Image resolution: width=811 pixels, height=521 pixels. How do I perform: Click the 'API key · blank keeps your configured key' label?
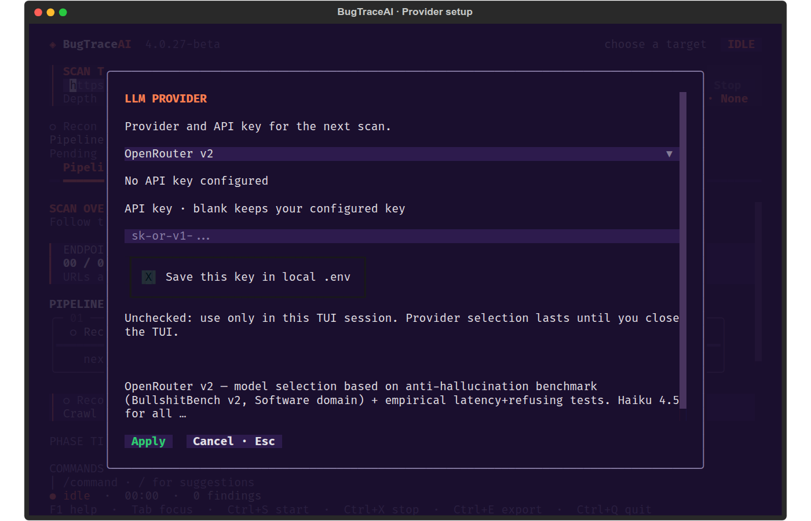[x=265, y=209]
